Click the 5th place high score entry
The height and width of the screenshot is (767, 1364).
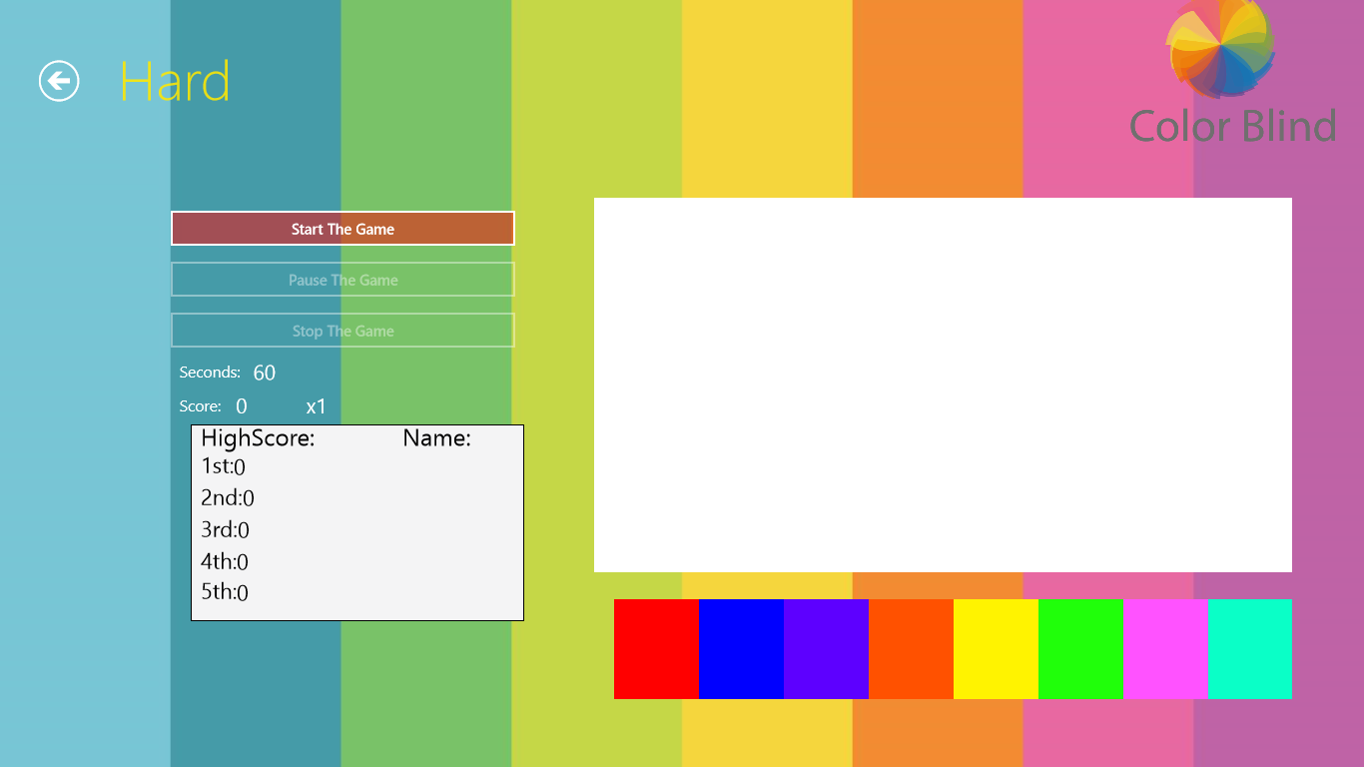(225, 592)
